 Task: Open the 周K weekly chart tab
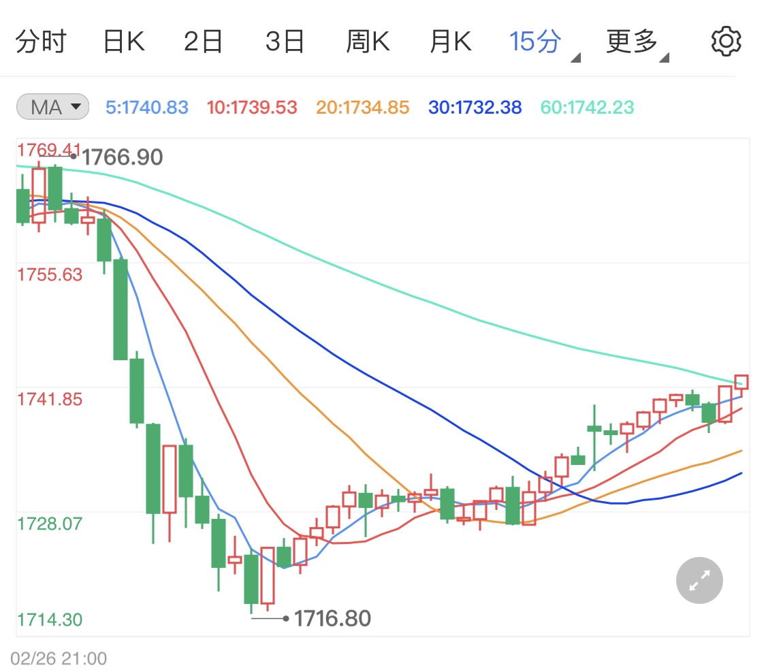368,42
